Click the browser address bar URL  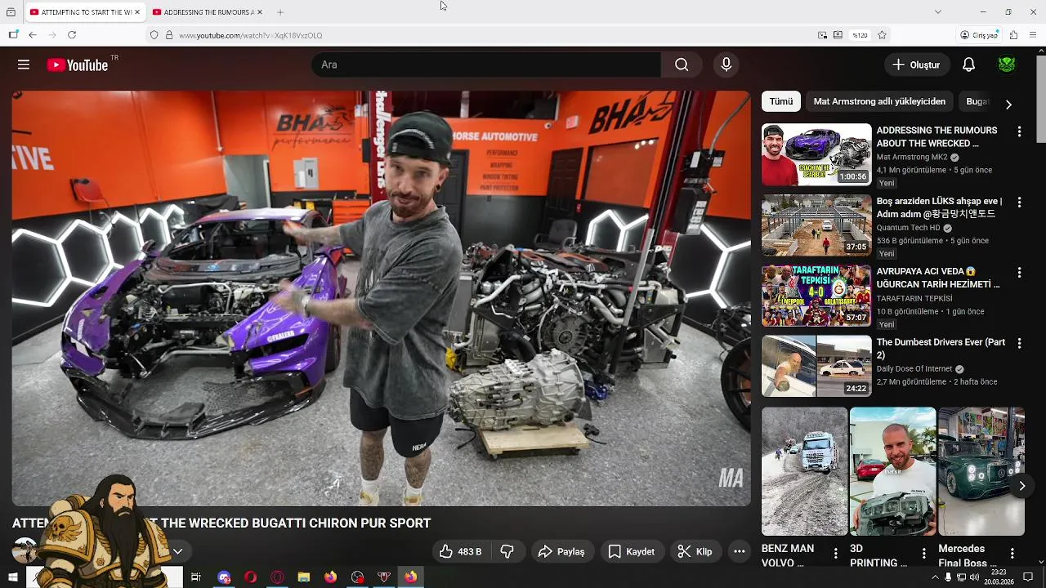251,35
